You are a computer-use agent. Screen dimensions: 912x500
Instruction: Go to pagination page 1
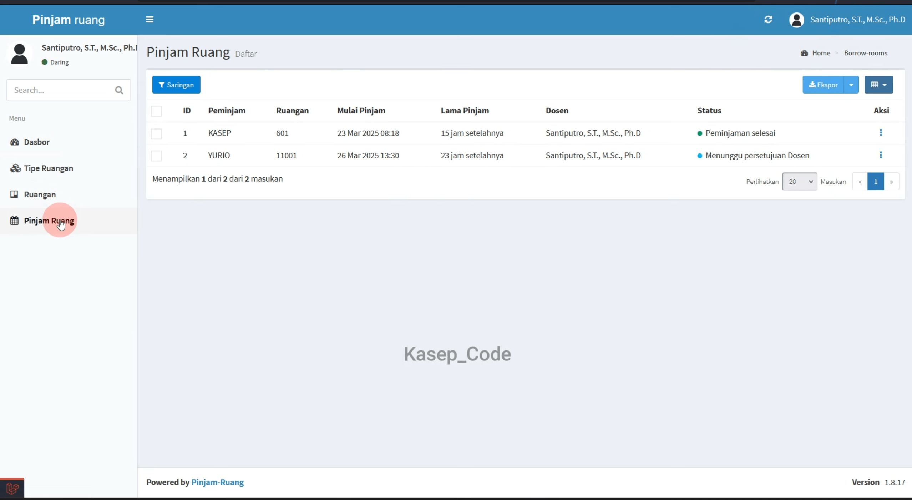(876, 182)
